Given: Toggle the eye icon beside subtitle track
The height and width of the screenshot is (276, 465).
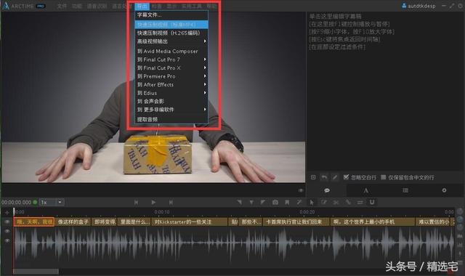Looking at the screenshot, I should click(7, 222).
